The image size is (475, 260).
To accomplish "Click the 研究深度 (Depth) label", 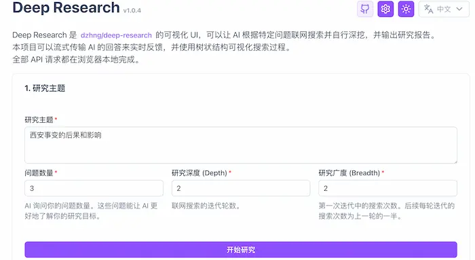I will click(199, 172).
